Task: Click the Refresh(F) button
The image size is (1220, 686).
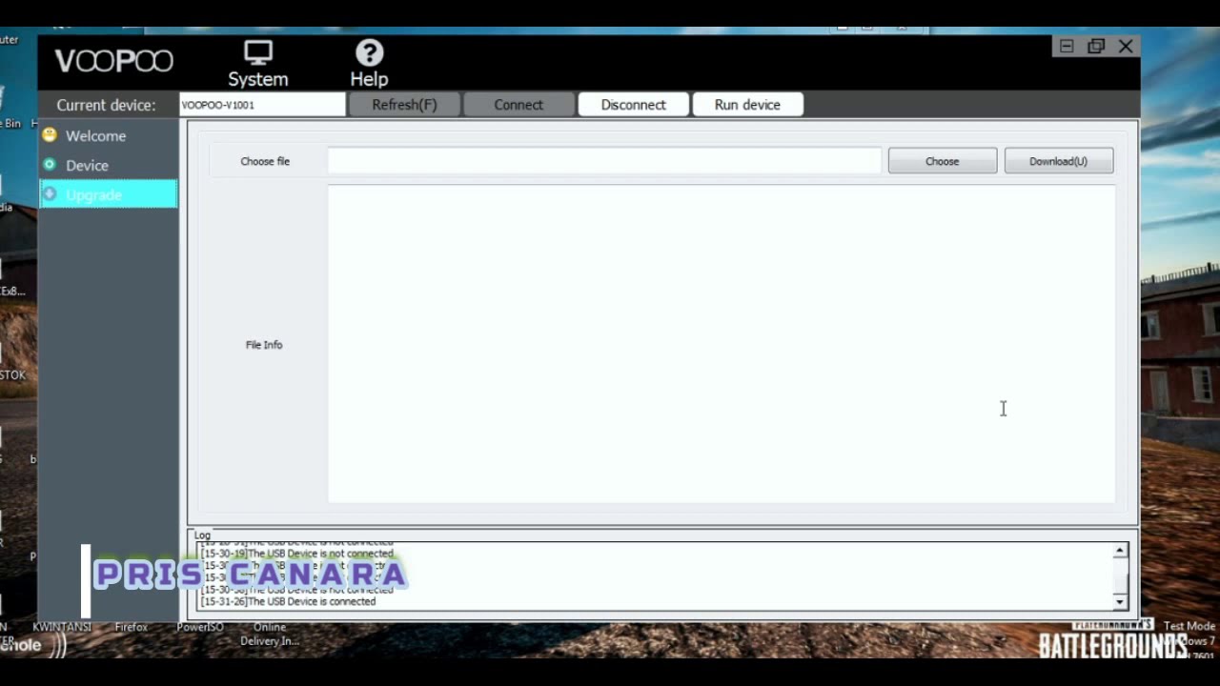Action: click(x=404, y=105)
